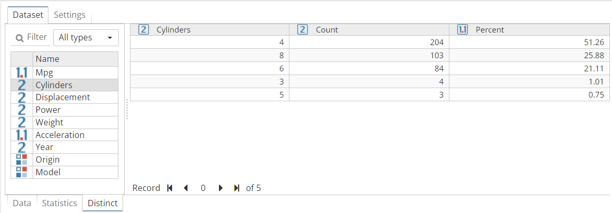The image size is (612, 213).
Task: Click the Filter search magnifier icon
Action: (x=19, y=38)
